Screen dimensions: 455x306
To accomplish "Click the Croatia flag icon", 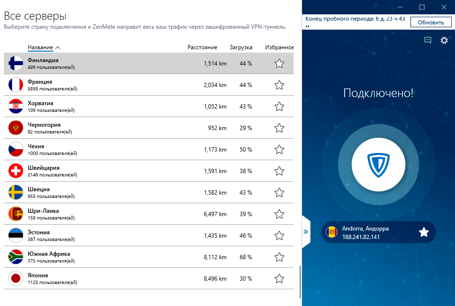I will point(16,106).
